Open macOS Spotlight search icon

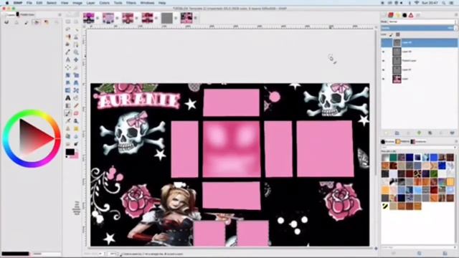point(444,3)
